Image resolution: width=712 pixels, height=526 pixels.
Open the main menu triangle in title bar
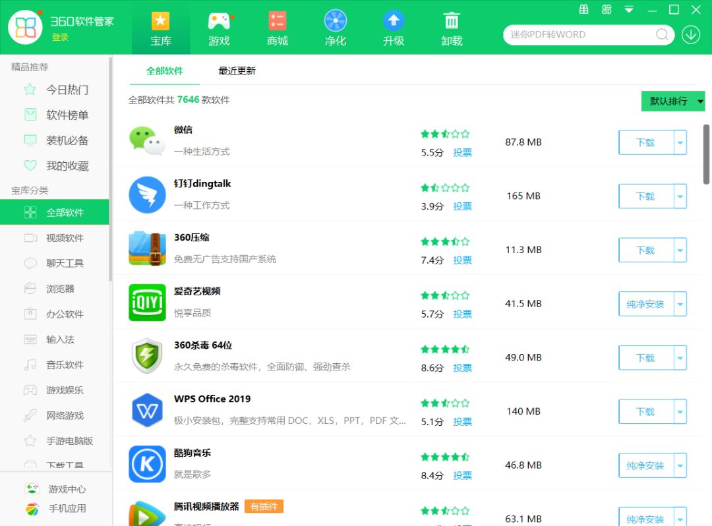click(x=629, y=9)
